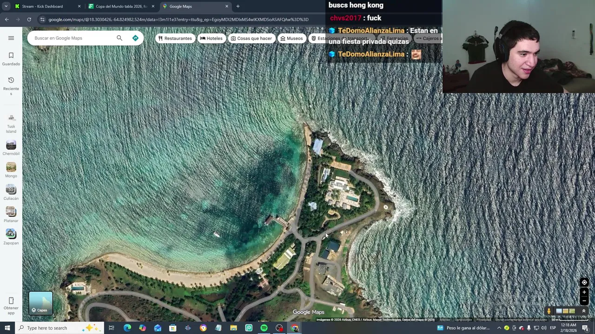595x334 pixels.
Task: Open the Privacidad link
Action: coord(483,320)
